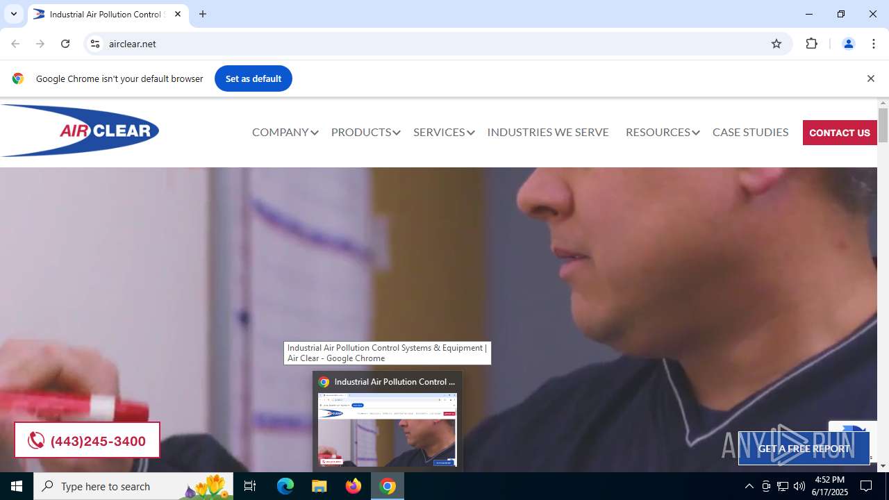Go back in browser history
Viewport: 889px width, 500px height.
point(15,44)
